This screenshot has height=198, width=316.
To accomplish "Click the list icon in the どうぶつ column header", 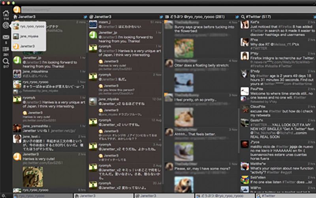I will tap(167, 17).
